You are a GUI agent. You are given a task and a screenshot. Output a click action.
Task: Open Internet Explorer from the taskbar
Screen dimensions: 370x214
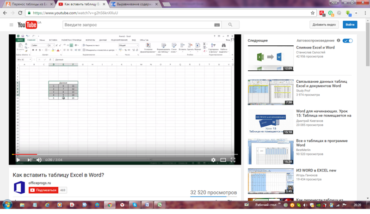[47, 205]
